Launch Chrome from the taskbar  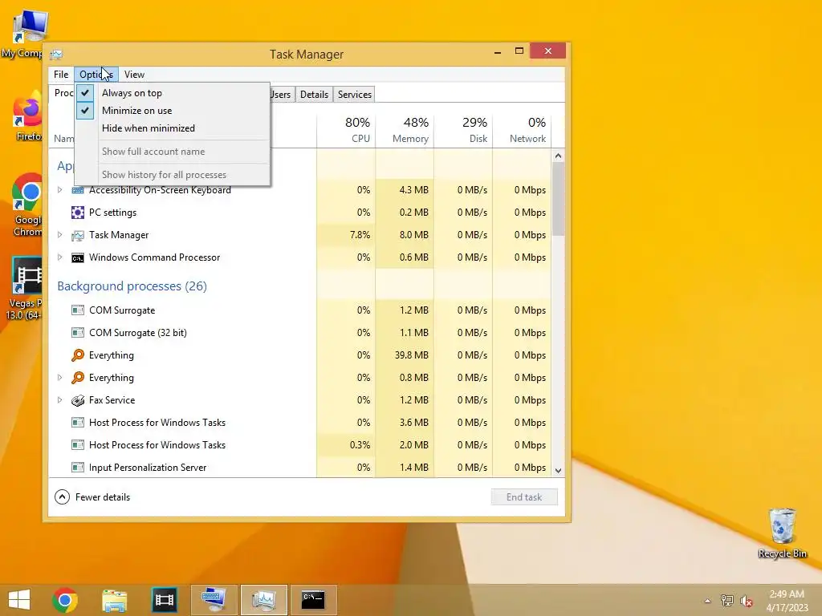[x=65, y=600]
